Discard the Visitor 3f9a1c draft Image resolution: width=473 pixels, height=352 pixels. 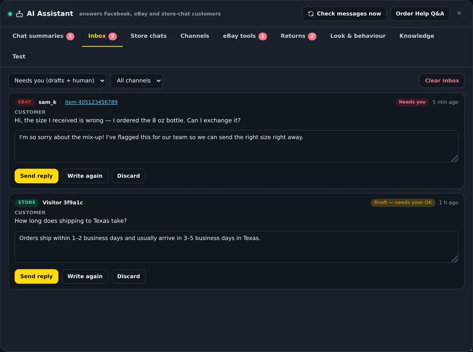tap(128, 276)
